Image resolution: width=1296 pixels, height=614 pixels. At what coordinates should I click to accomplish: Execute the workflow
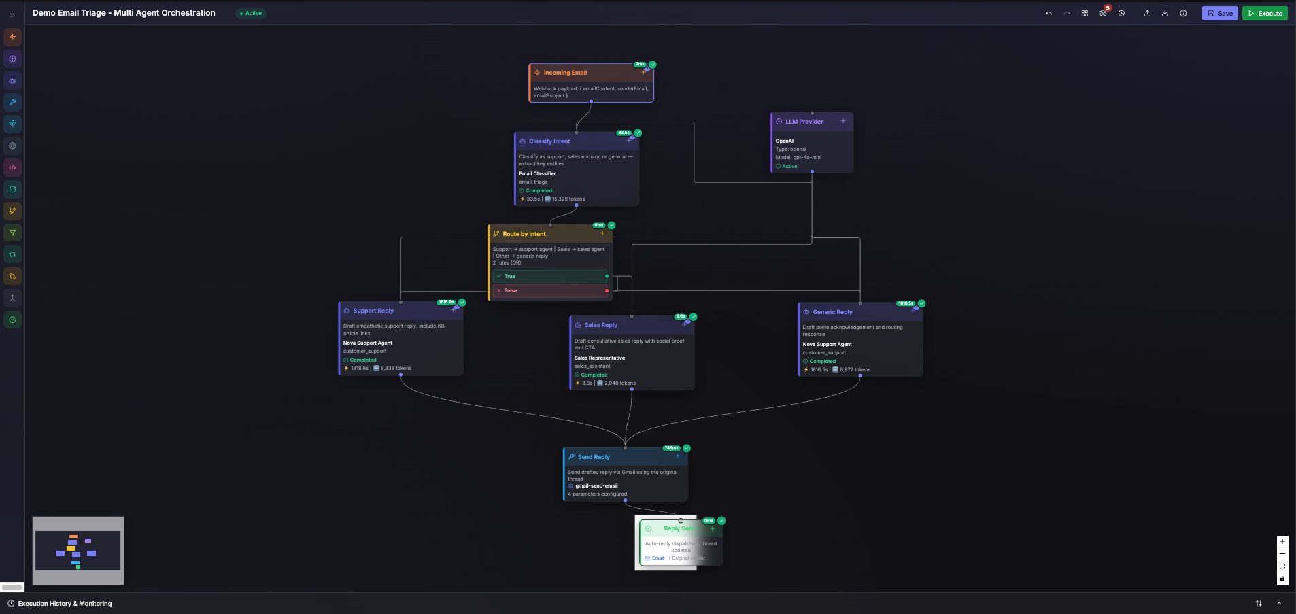(x=1265, y=13)
